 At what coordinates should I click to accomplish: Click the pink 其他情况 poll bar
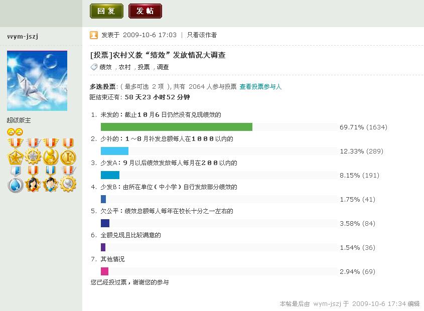coord(104,271)
